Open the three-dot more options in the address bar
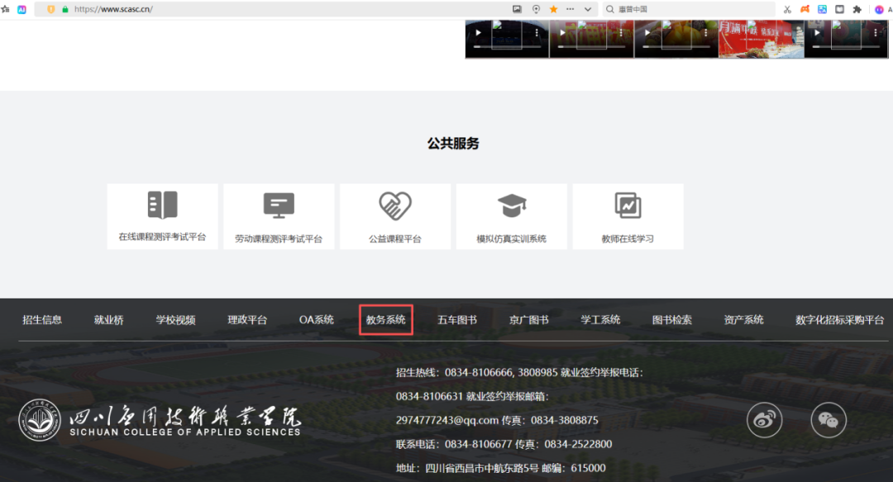The height and width of the screenshot is (482, 893). click(570, 9)
